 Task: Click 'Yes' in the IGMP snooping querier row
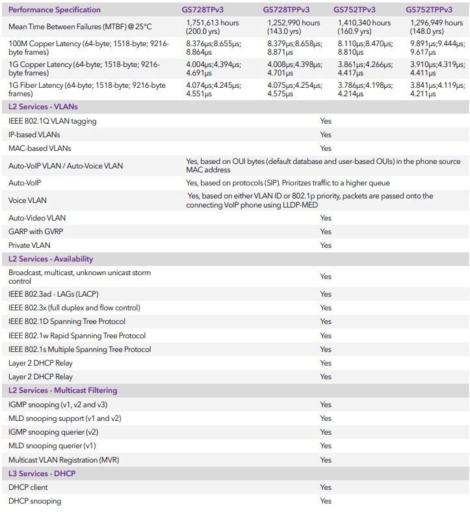[x=326, y=433]
